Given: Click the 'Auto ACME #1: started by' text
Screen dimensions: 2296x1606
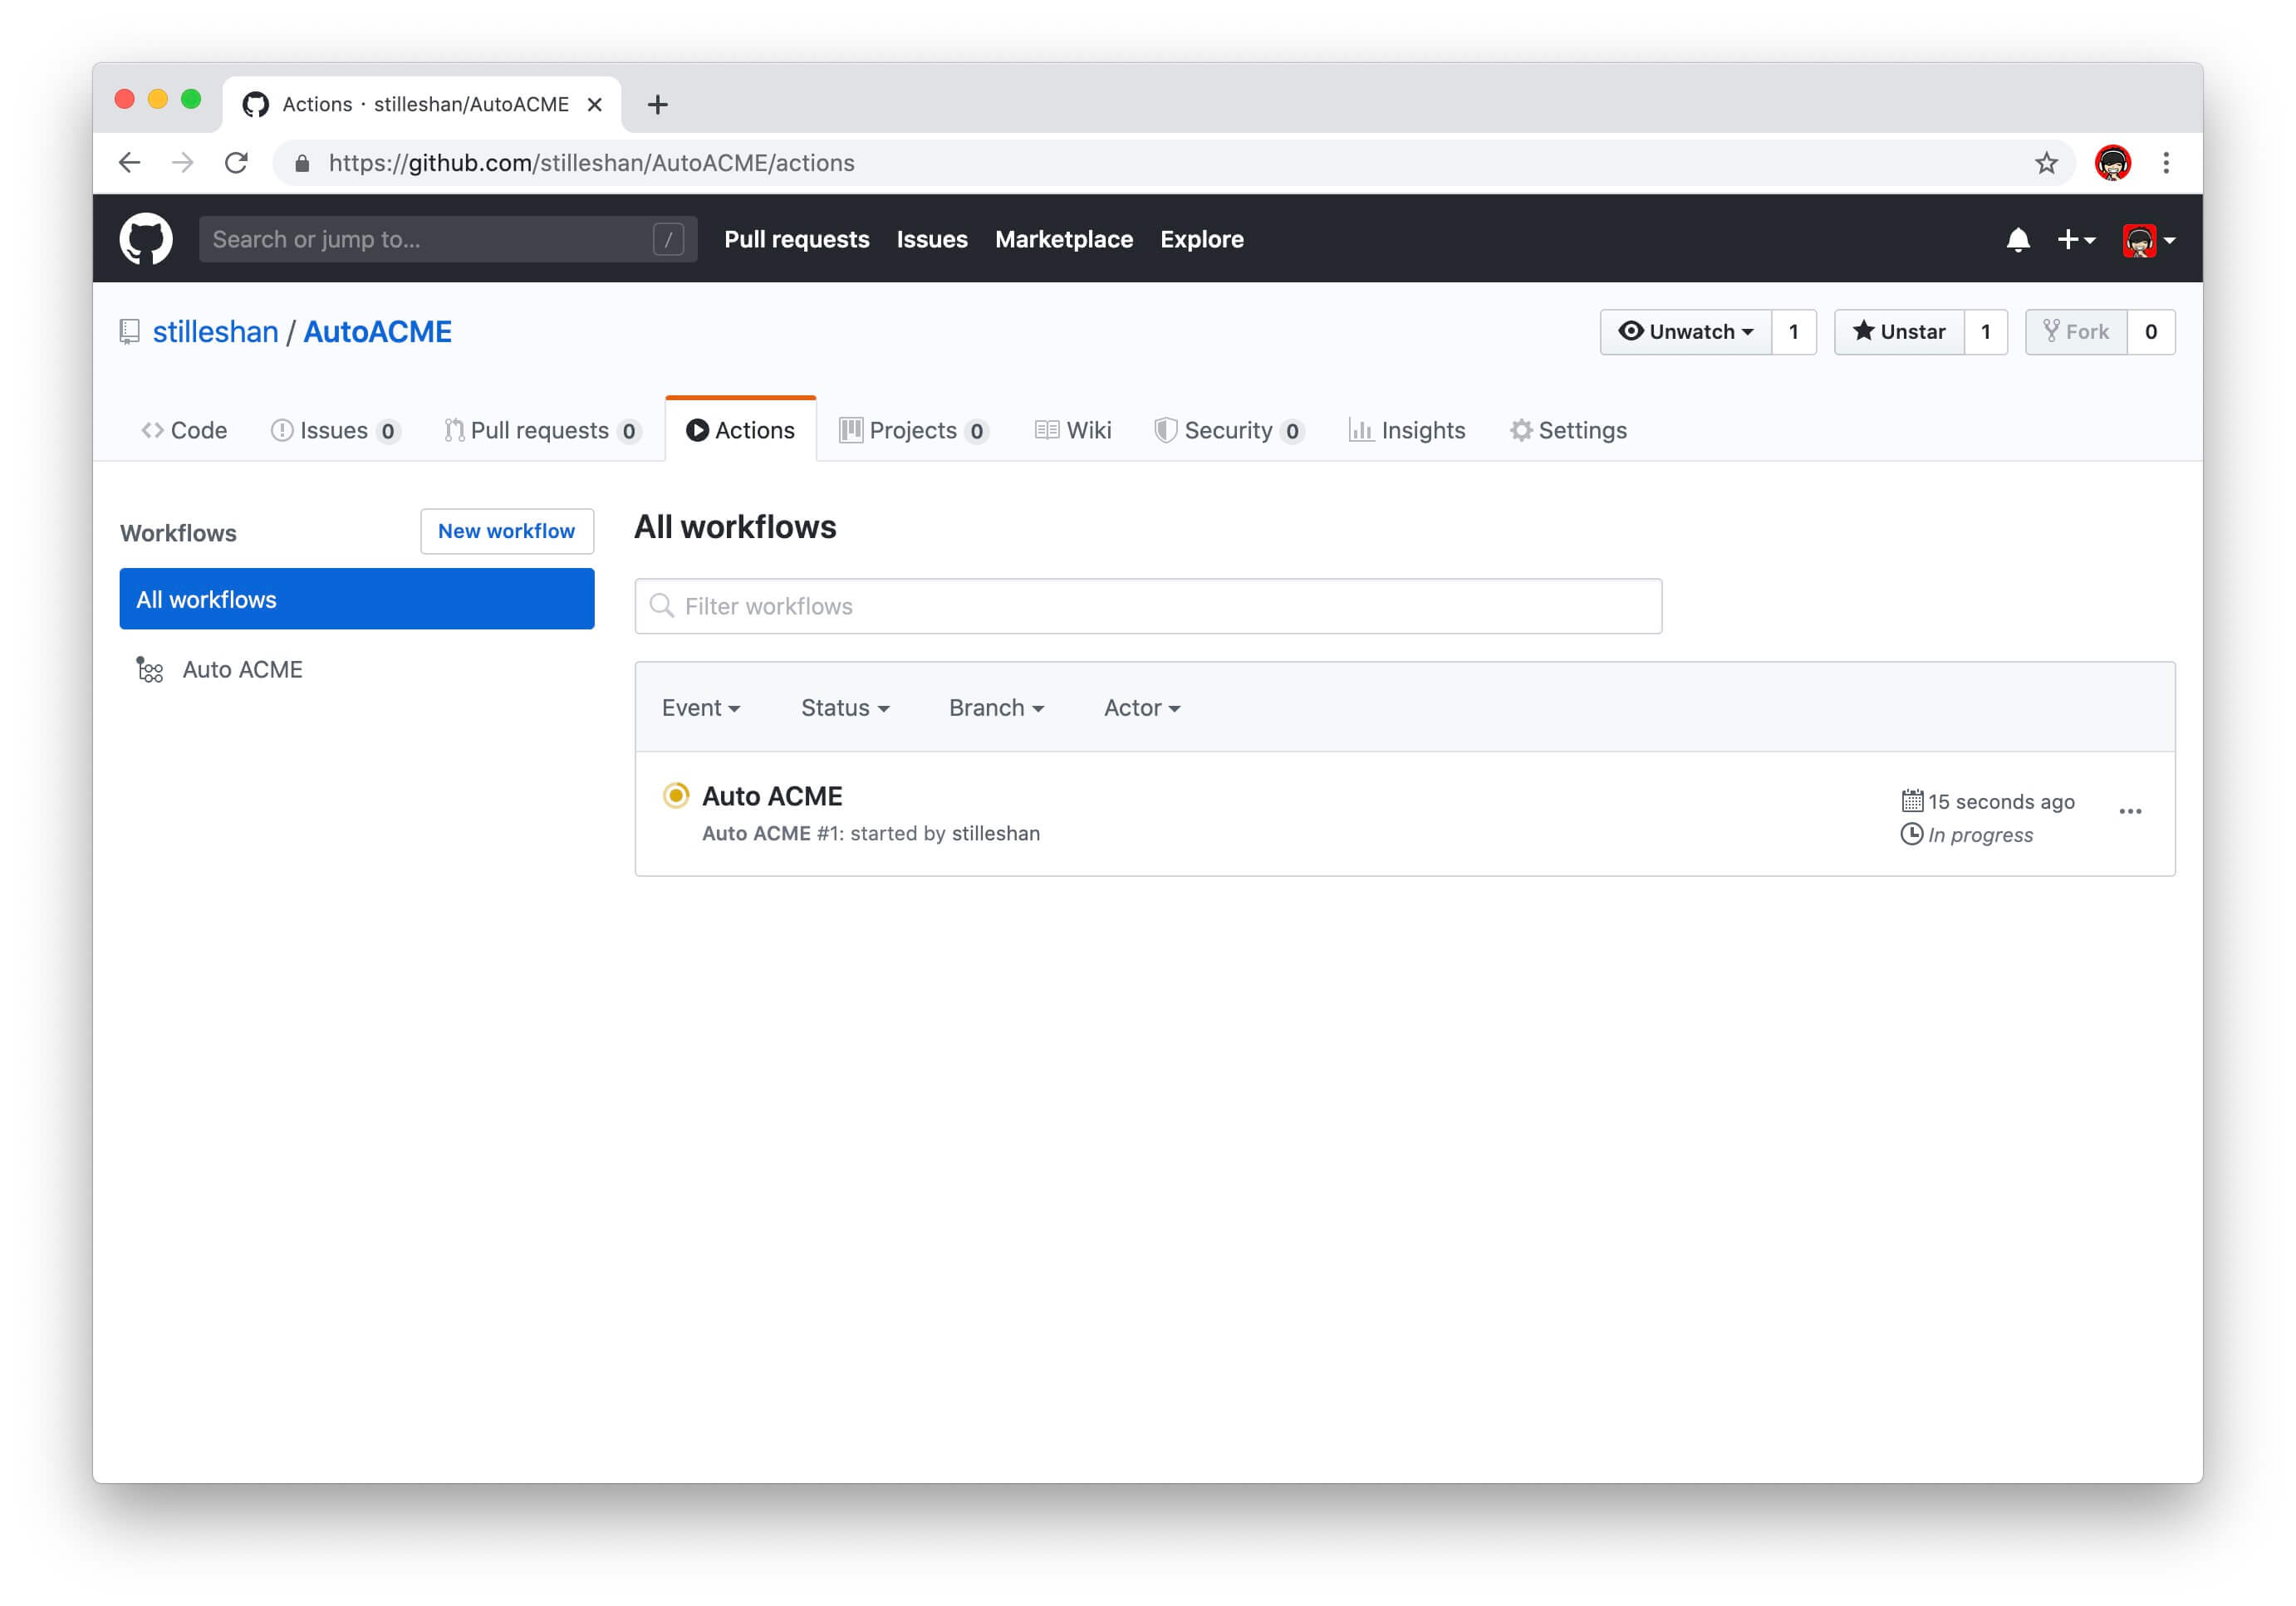Looking at the screenshot, I should (x=824, y=834).
